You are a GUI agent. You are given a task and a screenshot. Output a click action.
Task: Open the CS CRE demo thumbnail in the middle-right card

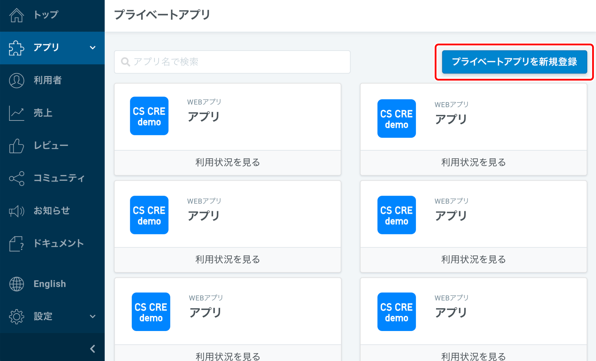396,215
